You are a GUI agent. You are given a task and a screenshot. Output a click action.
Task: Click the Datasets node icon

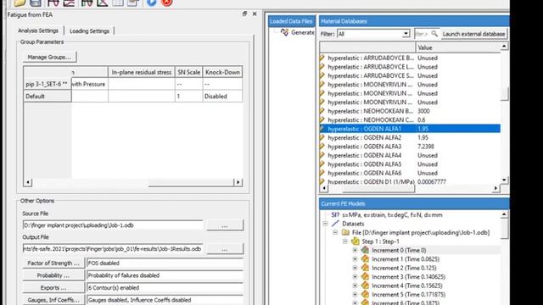click(x=335, y=224)
